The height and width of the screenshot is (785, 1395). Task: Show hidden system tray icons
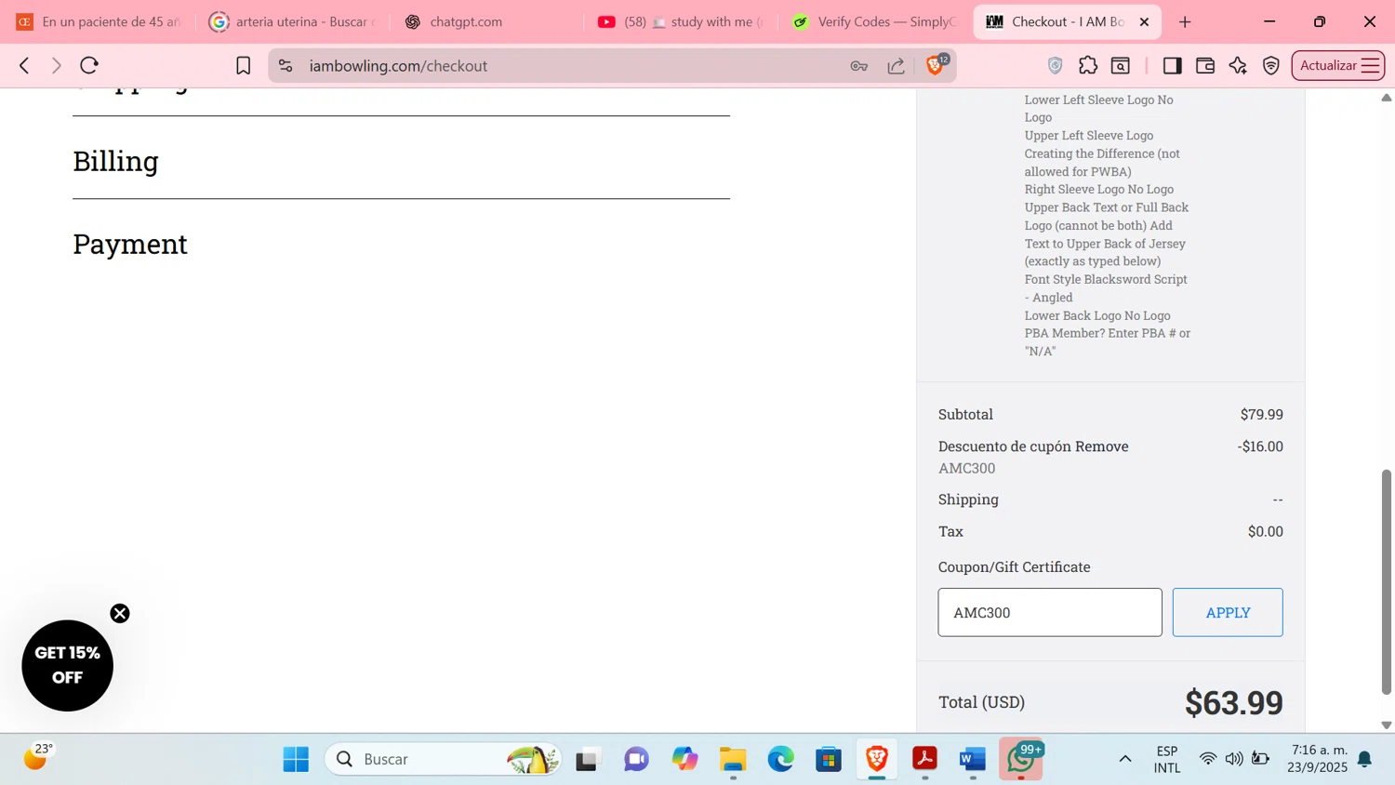pos(1124,759)
